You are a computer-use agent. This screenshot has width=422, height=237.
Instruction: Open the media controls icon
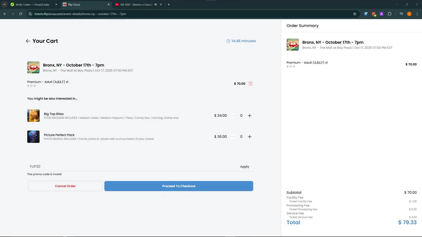click(x=401, y=14)
